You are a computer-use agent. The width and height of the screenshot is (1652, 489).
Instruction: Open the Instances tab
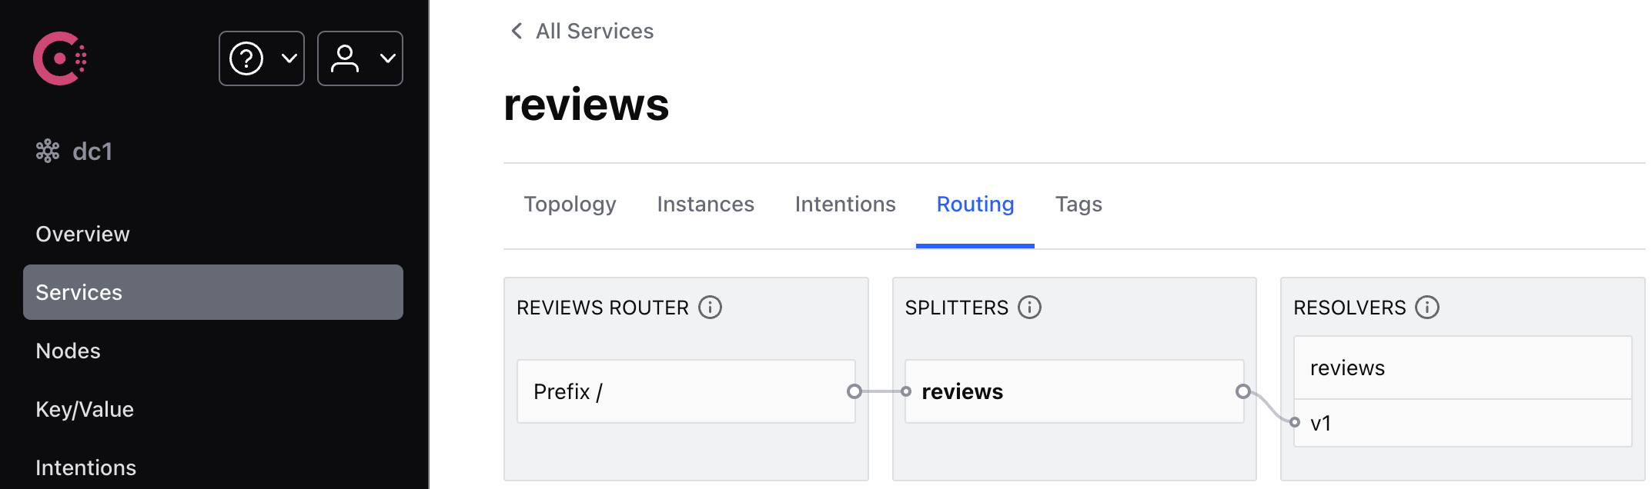click(x=705, y=205)
